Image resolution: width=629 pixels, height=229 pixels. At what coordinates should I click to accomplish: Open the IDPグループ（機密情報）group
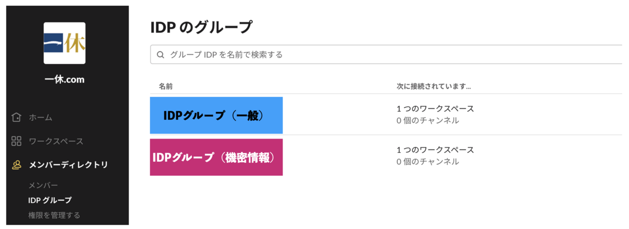click(x=216, y=157)
